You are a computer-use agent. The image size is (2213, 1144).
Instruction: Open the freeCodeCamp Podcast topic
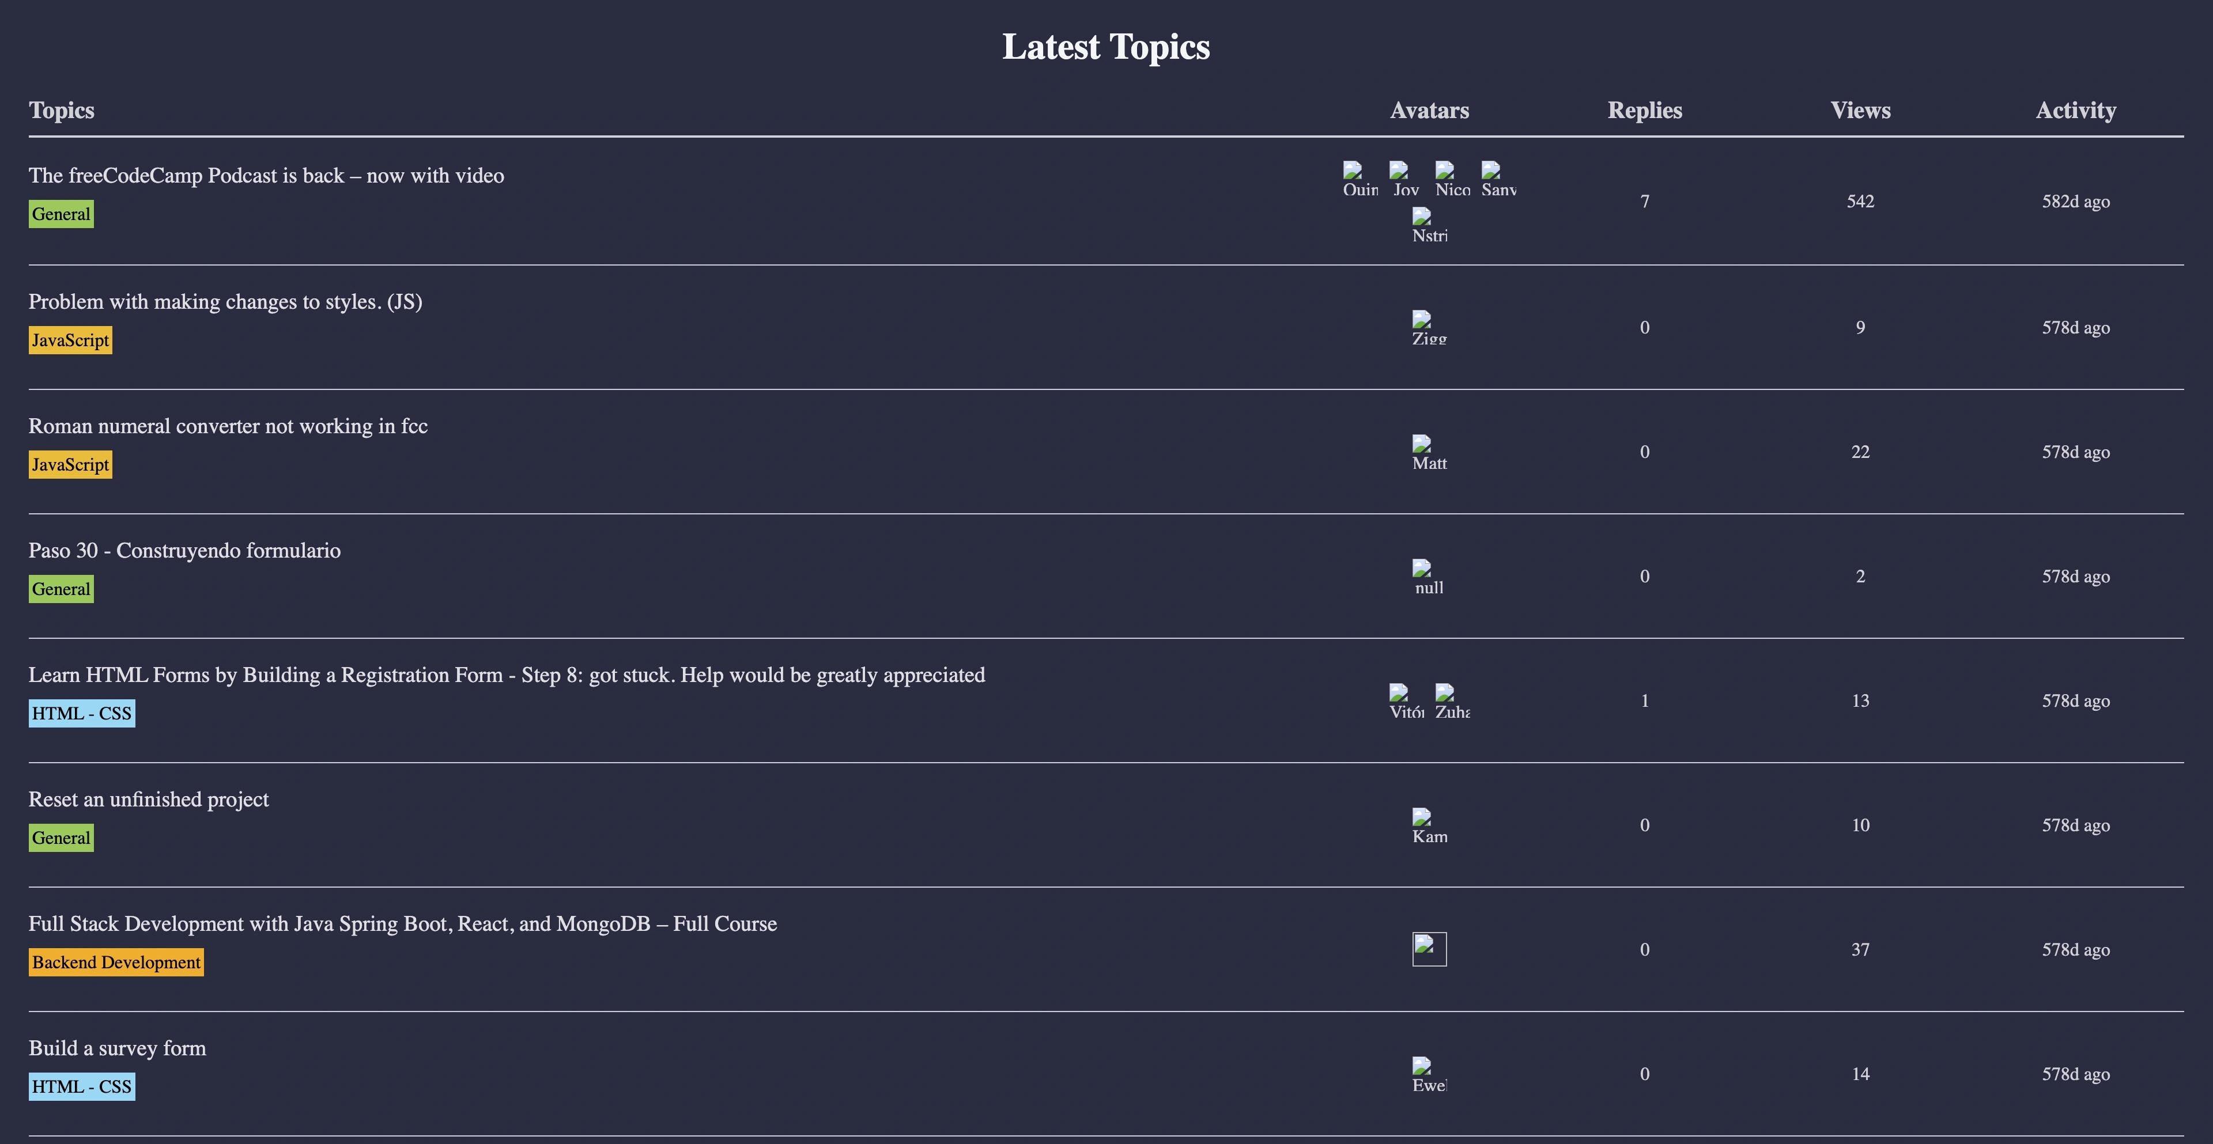pyautogui.click(x=266, y=175)
